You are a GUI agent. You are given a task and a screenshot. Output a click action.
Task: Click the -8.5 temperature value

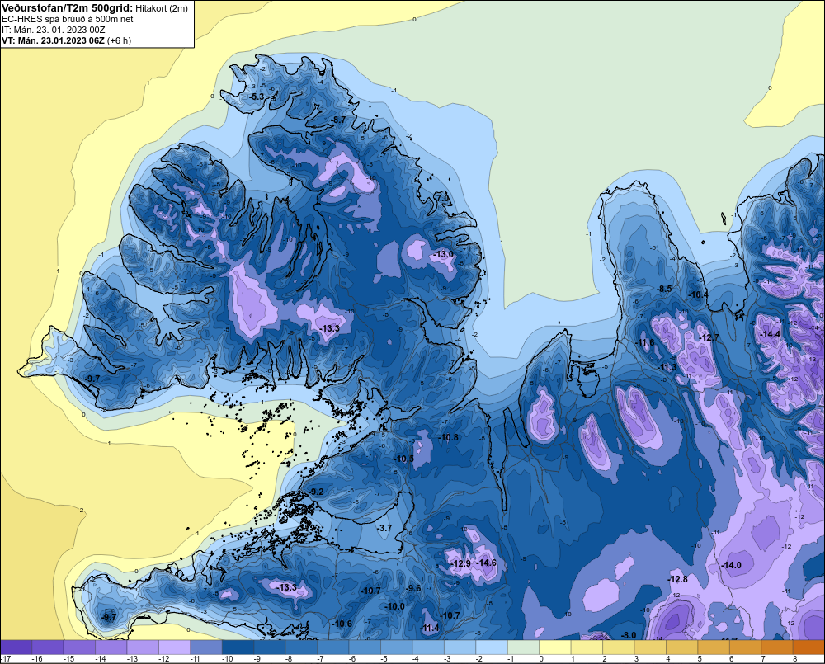(x=664, y=289)
